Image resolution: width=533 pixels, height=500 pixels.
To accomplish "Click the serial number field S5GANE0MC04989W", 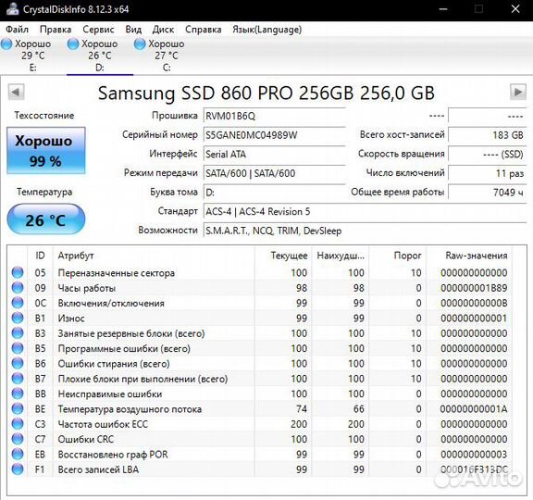I will 274,135.
